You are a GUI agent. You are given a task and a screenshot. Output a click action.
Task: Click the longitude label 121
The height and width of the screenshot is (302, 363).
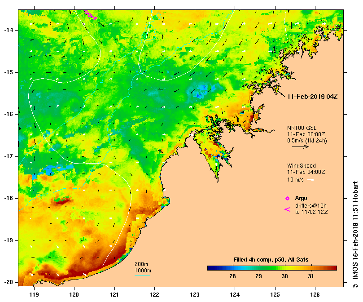[x=114, y=294]
